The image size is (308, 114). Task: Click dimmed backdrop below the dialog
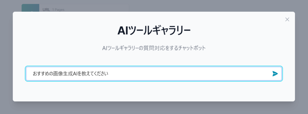tap(154, 108)
